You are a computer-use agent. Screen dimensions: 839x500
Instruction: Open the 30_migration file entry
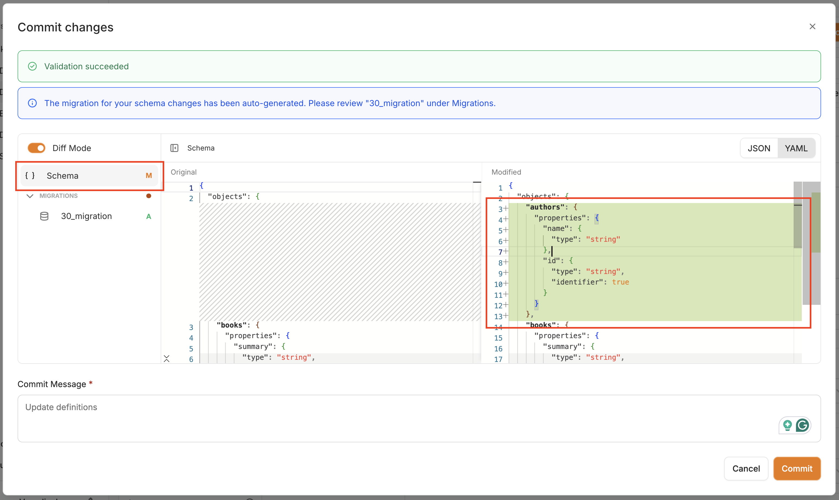86,216
